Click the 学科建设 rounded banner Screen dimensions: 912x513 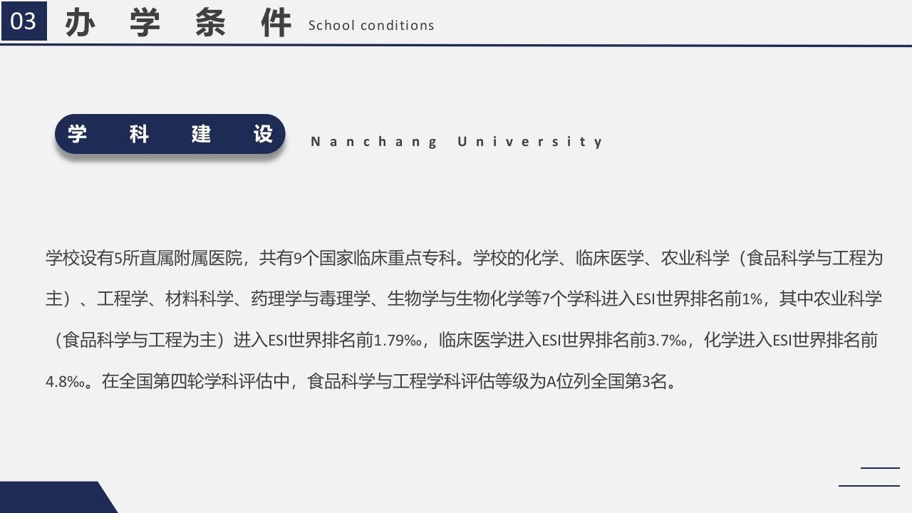[170, 133]
